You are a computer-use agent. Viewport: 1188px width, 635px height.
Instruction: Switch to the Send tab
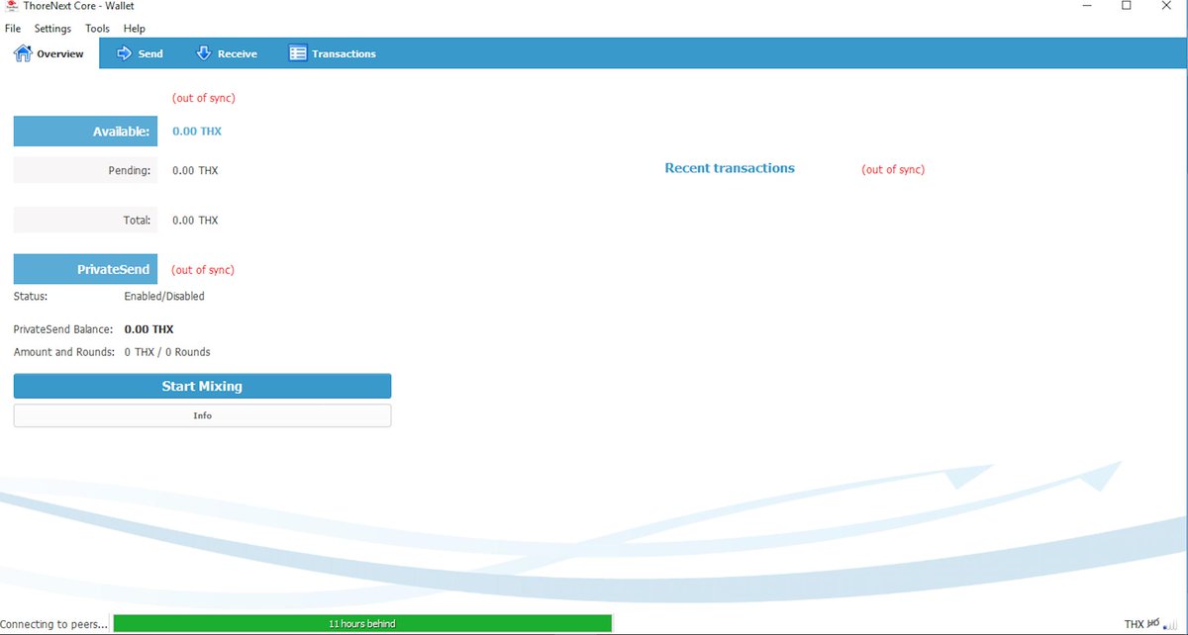(140, 53)
